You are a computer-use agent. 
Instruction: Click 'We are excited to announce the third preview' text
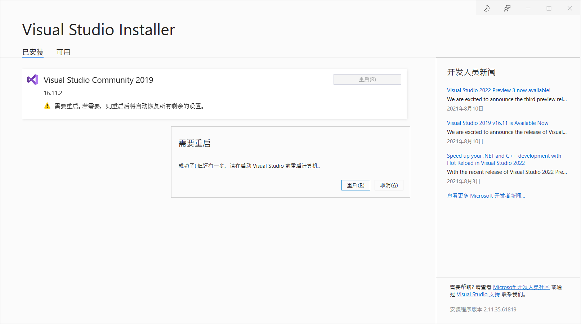click(x=507, y=99)
